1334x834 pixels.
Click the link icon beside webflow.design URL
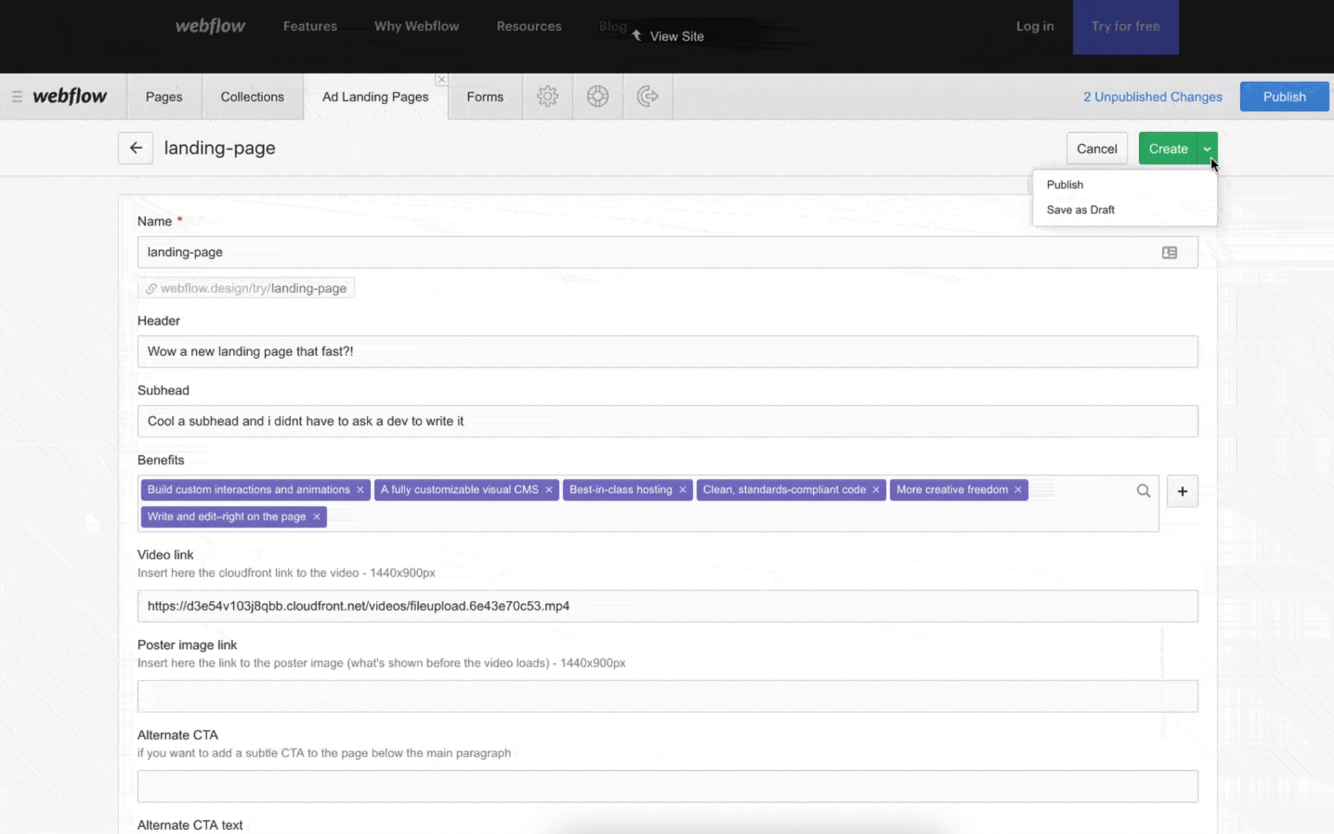tap(151, 288)
